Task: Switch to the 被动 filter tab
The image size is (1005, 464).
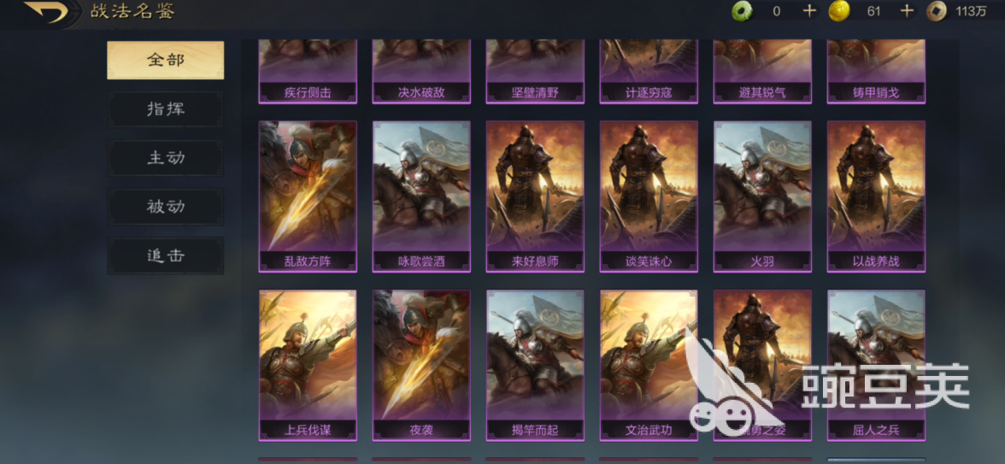Action: click(x=166, y=207)
